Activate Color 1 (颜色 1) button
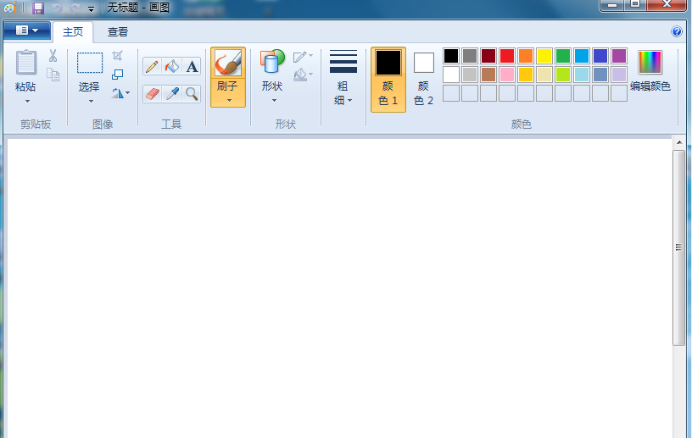Image resolution: width=692 pixels, height=438 pixels. point(388,80)
